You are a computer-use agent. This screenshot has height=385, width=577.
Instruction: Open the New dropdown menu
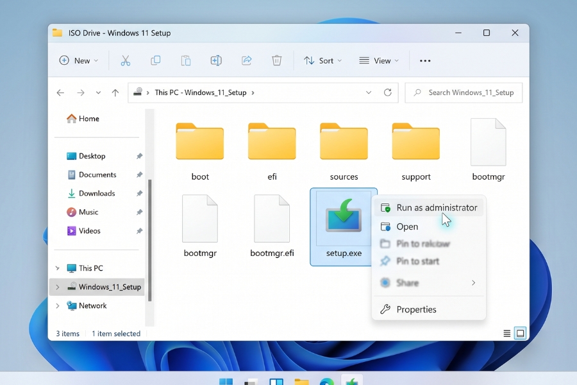pos(79,60)
